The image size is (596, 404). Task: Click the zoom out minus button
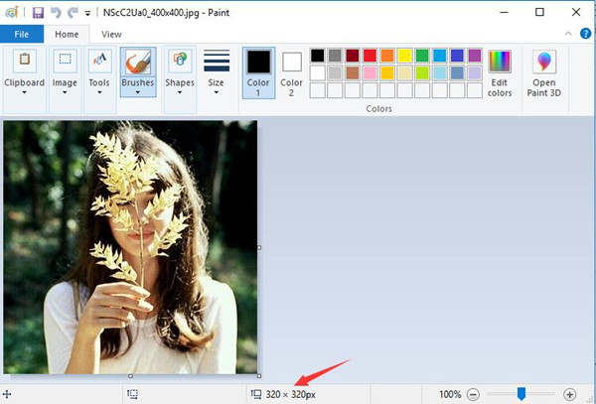point(473,394)
